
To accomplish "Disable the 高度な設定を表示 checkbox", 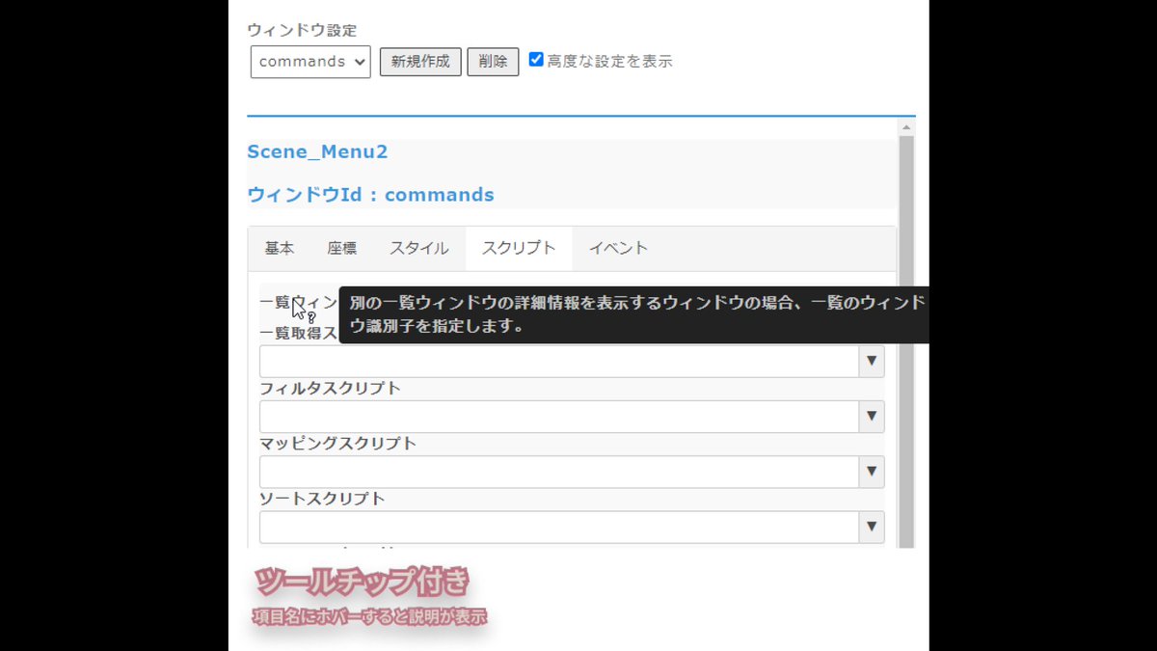I will [536, 60].
